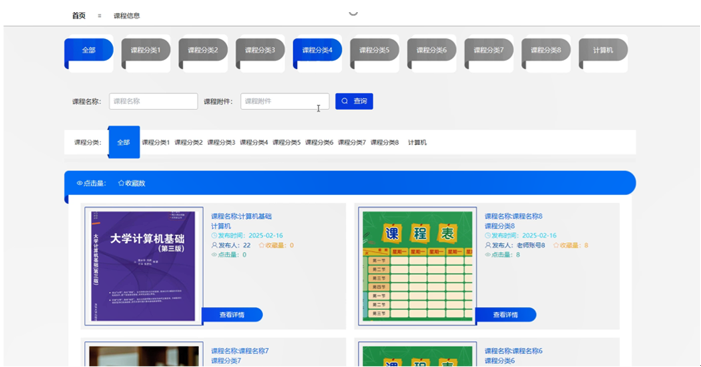The height and width of the screenshot is (367, 701).
Task: Filter by 课程分类8 in filter row
Action: click(x=384, y=142)
